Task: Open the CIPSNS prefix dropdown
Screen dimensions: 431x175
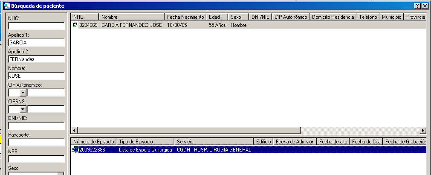Action: pos(23,109)
